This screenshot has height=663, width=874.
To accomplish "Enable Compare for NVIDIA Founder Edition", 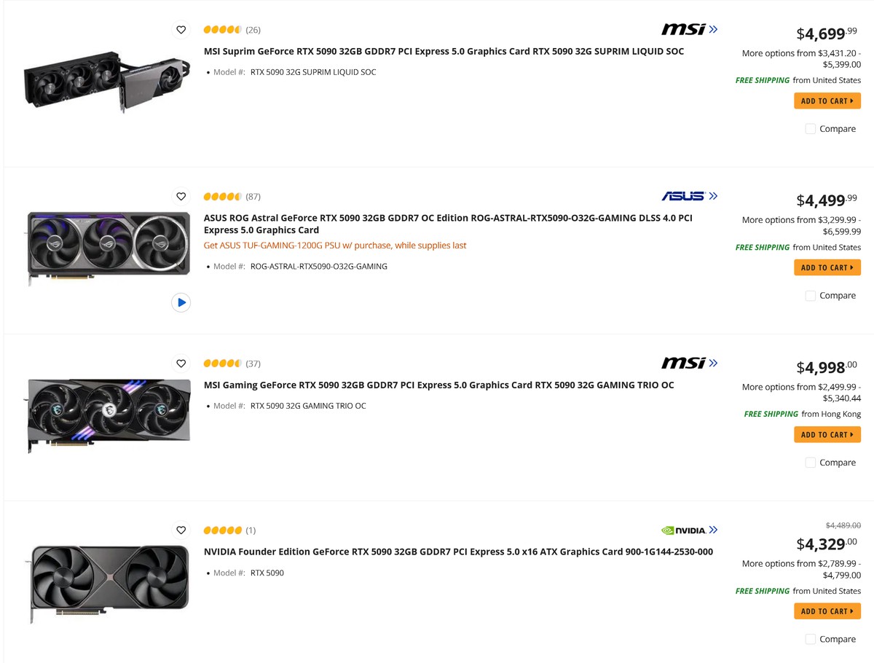I will [x=811, y=639].
